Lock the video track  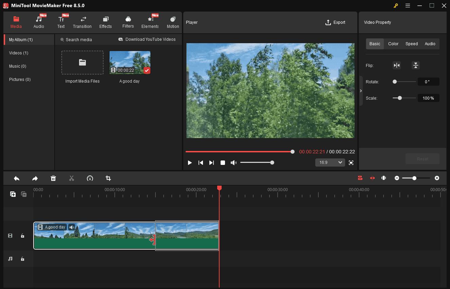point(22,236)
